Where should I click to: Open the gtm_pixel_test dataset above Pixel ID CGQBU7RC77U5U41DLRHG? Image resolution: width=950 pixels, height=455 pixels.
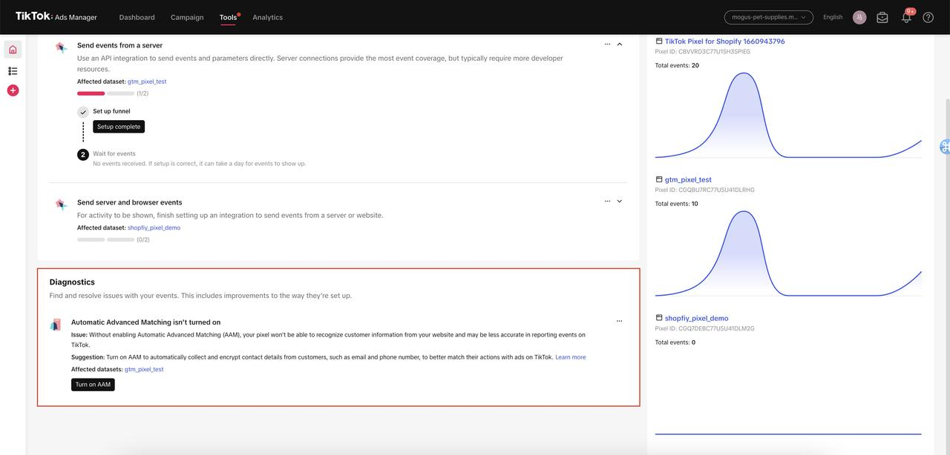pos(688,179)
